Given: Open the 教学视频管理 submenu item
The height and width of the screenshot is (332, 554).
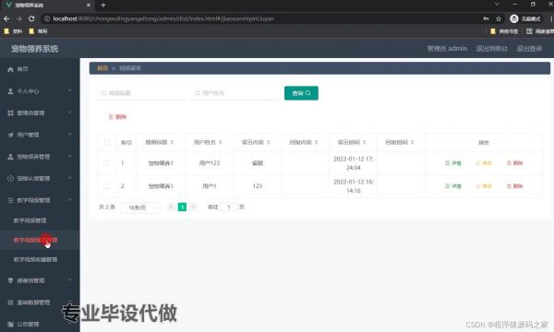Looking at the screenshot, I should coord(30,220).
